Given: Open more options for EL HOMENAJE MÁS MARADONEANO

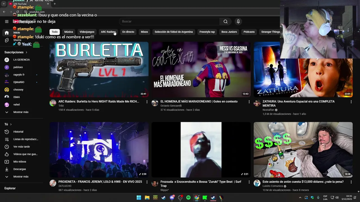Looking at the screenshot, I should (x=249, y=102).
